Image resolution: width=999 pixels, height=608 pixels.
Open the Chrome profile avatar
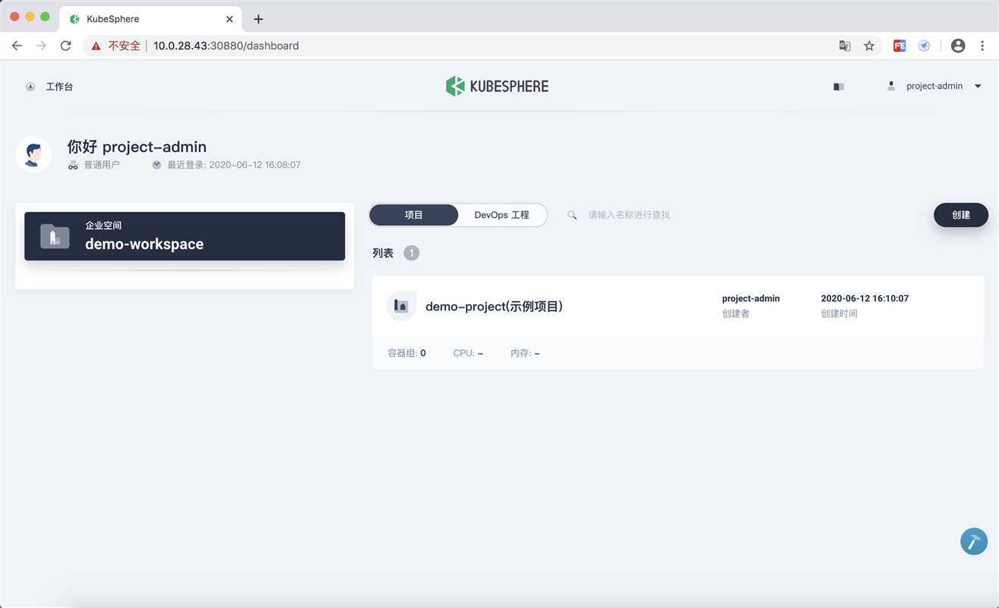tap(958, 46)
